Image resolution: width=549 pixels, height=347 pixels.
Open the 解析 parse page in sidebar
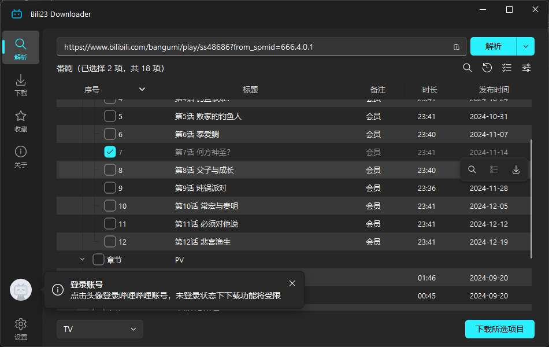[21, 47]
